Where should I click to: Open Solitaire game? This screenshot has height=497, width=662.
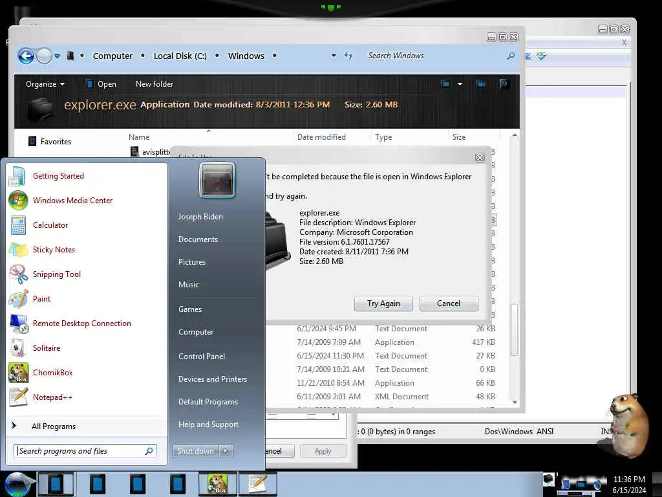[x=47, y=348]
